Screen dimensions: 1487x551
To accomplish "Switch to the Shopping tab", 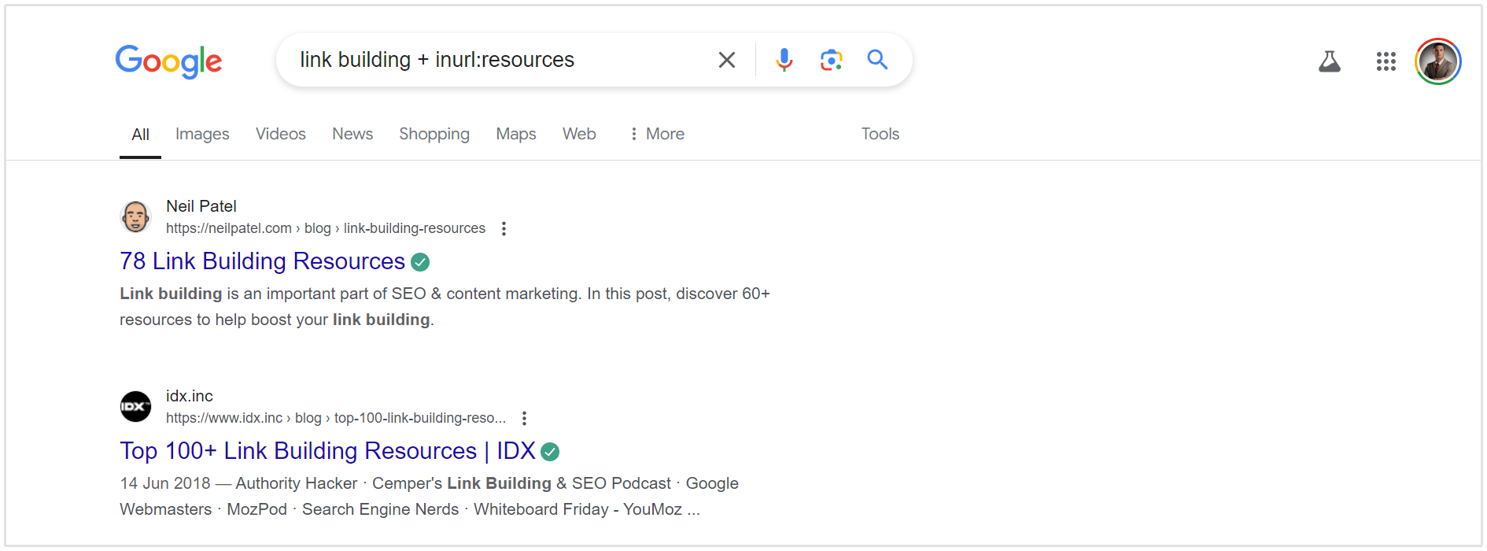I will pyautogui.click(x=434, y=134).
